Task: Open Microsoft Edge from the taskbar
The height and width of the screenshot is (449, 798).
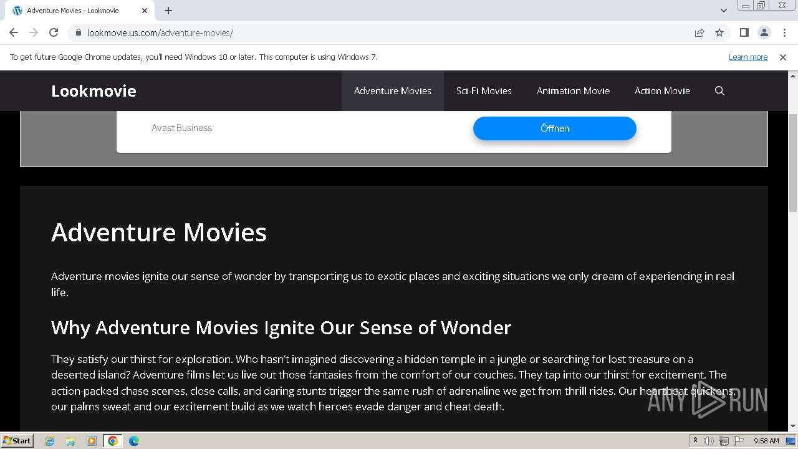Action: click(x=134, y=441)
